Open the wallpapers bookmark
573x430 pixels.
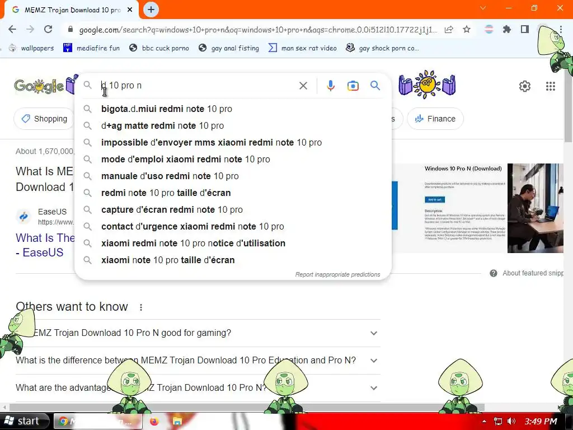point(31,48)
